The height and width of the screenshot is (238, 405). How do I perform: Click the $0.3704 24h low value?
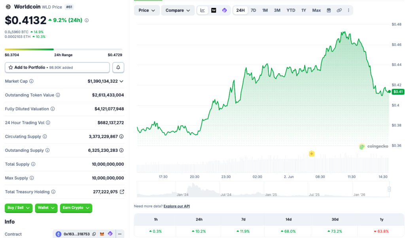click(12, 55)
